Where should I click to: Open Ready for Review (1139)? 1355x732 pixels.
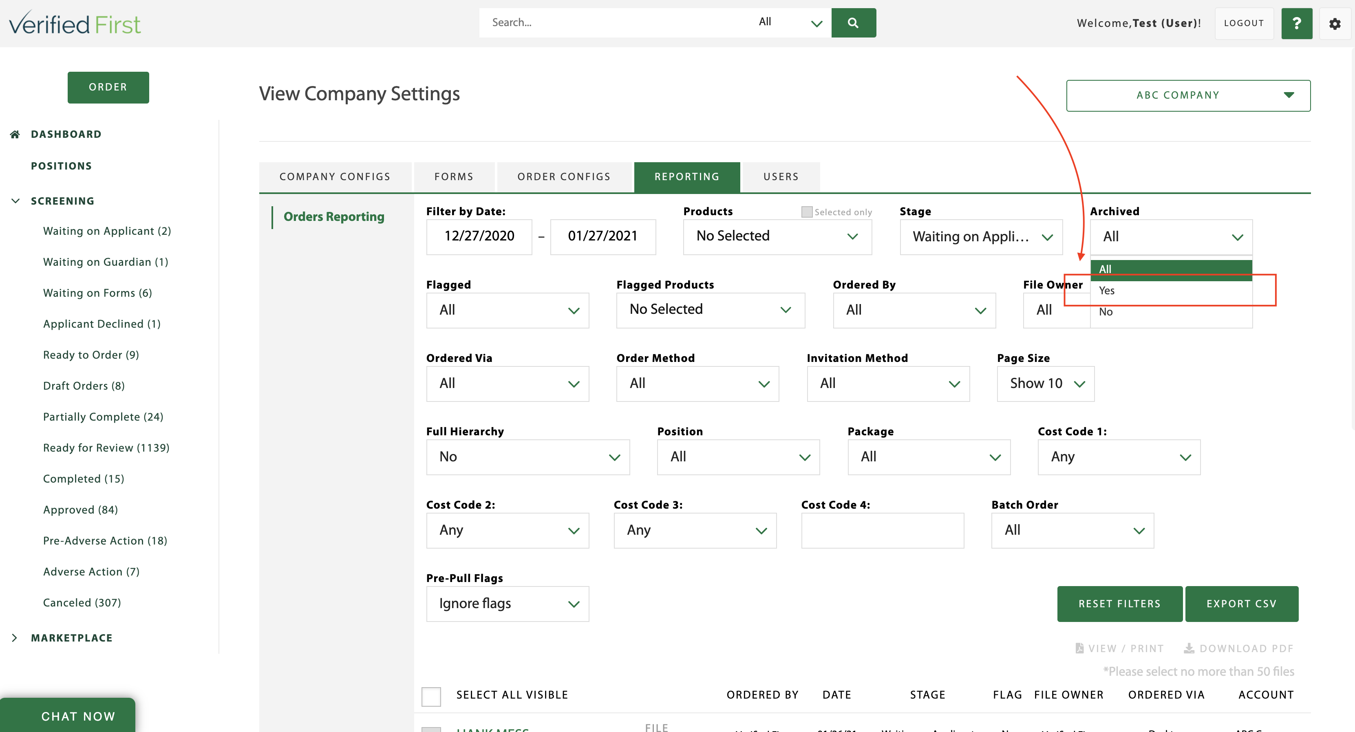(106, 448)
